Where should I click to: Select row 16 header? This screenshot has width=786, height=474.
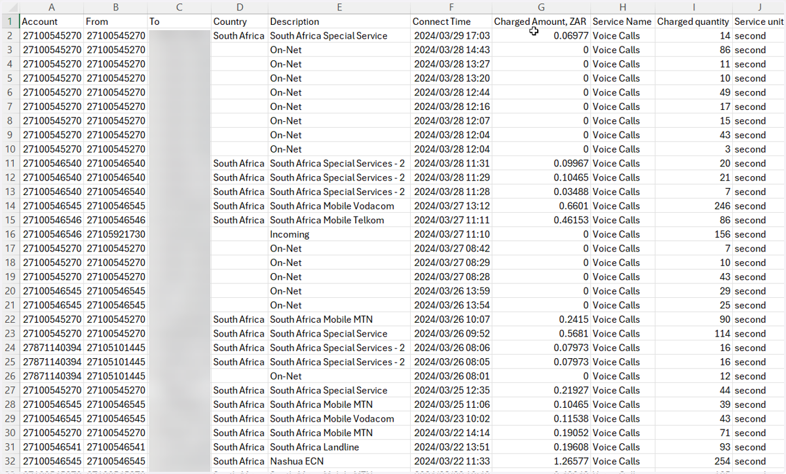click(x=10, y=234)
